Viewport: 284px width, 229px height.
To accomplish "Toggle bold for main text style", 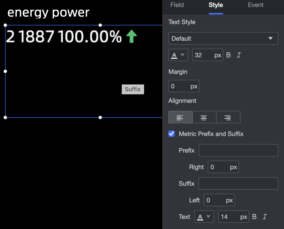I will (x=228, y=55).
